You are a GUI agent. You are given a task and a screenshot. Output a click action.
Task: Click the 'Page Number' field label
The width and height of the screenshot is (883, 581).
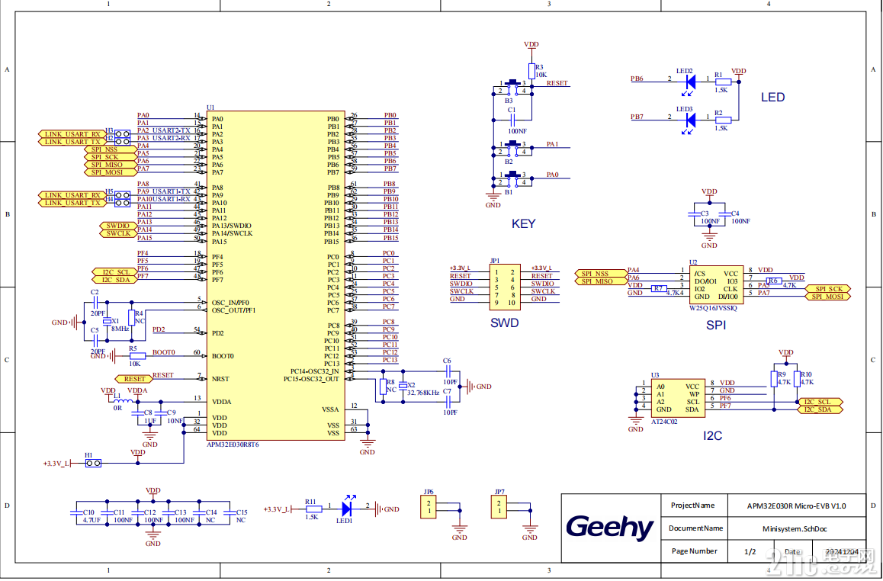coord(695,551)
